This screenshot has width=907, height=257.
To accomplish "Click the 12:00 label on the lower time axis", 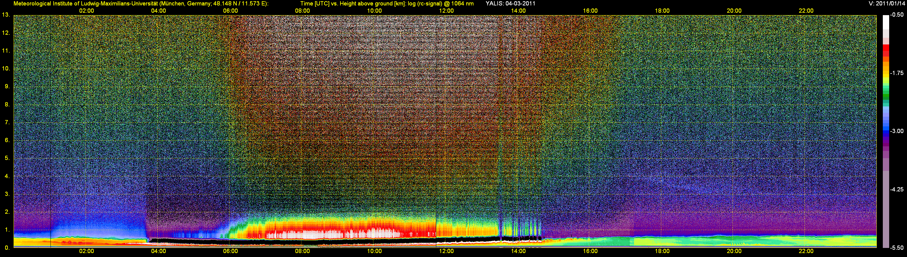I will 446,251.
